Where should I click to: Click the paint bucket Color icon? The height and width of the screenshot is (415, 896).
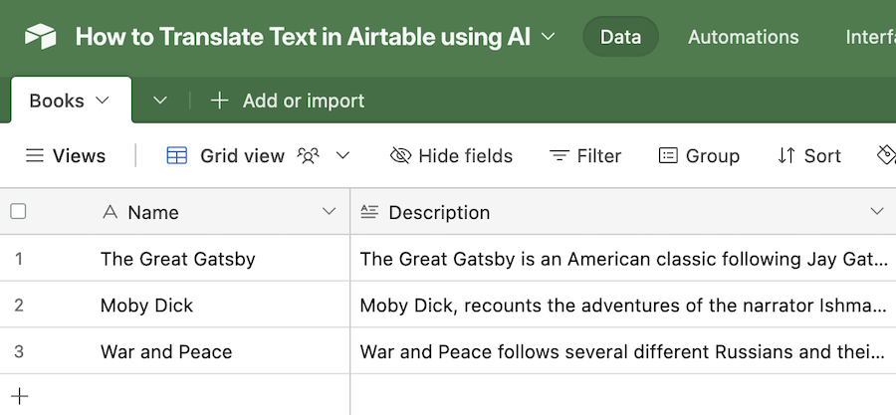[886, 154]
